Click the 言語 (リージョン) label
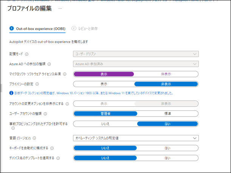The height and width of the screenshot is (173, 231). (x=20, y=138)
